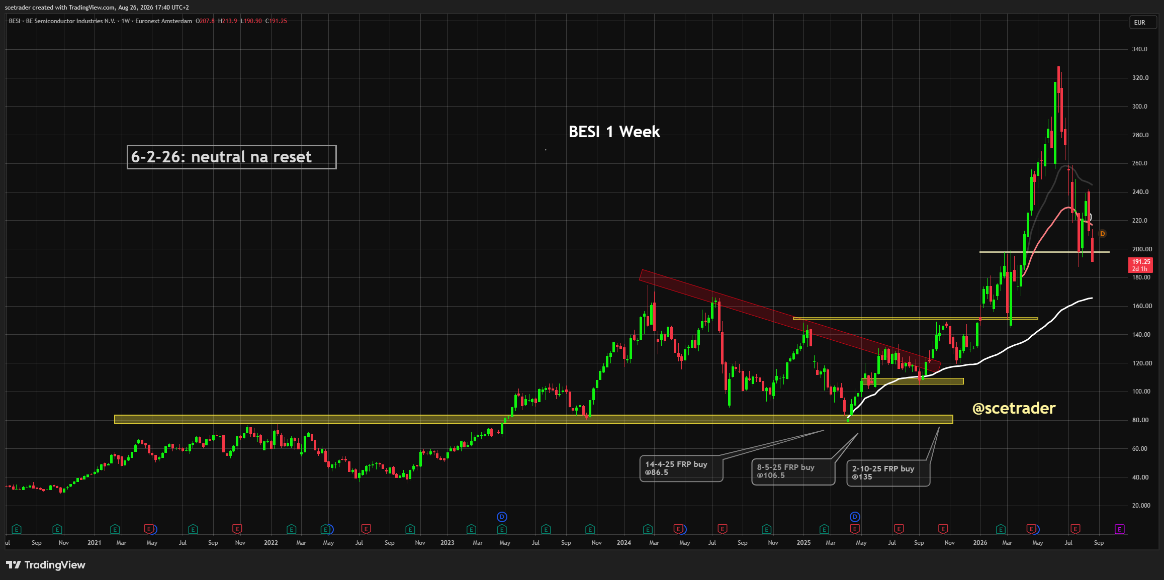Click the red 191.25 current price tag
Viewport: 1164px width, 580px height.
tap(1141, 265)
